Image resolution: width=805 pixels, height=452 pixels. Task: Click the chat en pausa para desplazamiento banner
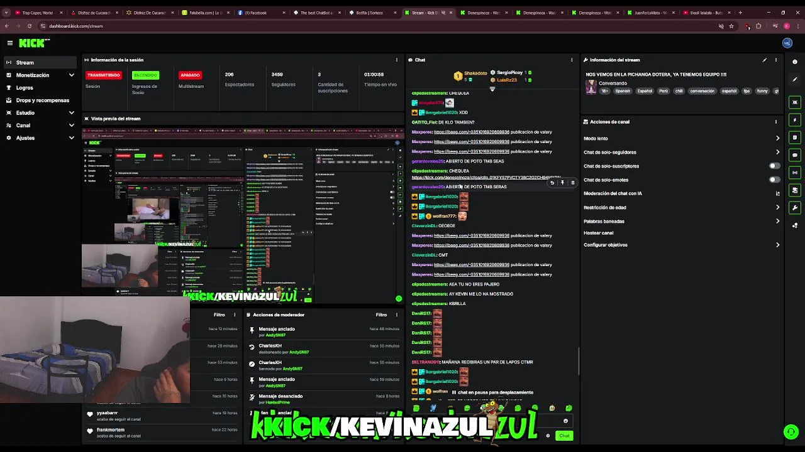point(492,392)
